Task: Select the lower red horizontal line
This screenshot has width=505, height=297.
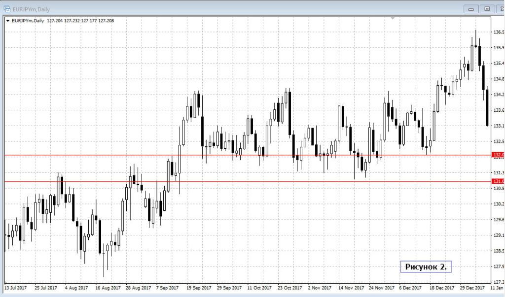Action: click(x=247, y=182)
